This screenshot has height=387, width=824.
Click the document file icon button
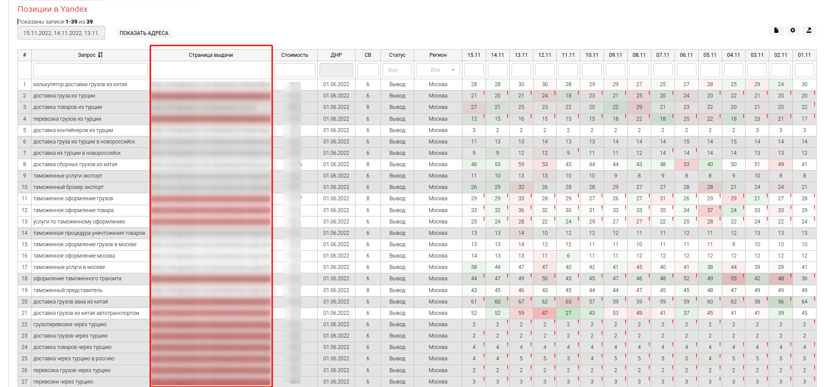[x=776, y=31]
